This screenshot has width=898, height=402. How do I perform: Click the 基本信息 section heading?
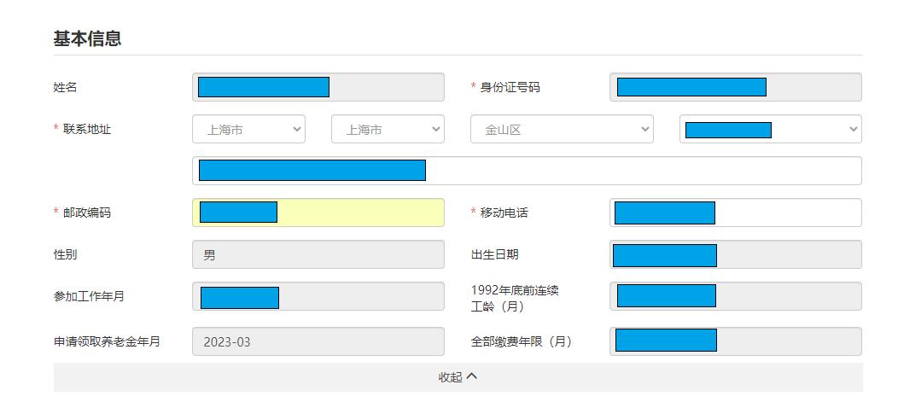(87, 38)
